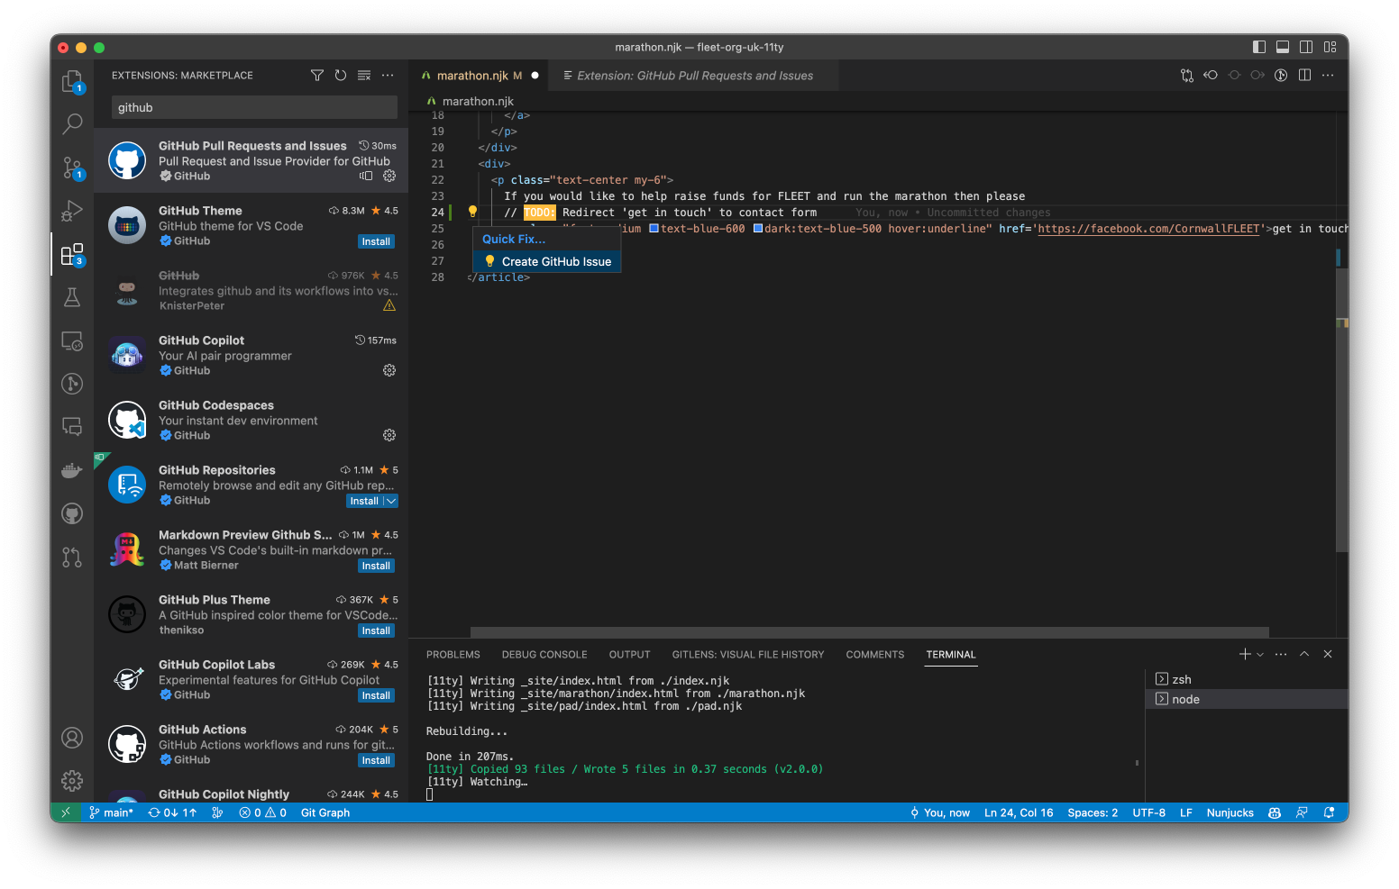Click the text-blue-600 color swatch
This screenshot has height=889, width=1399.
click(654, 229)
